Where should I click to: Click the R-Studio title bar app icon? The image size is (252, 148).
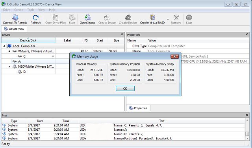point(4,4)
